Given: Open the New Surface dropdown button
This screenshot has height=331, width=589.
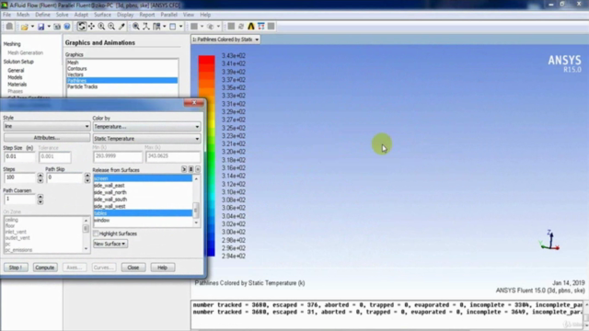Looking at the screenshot, I should 110,244.
